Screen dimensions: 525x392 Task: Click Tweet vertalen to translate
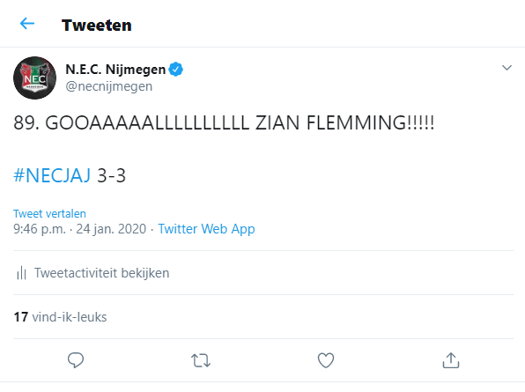tap(49, 213)
